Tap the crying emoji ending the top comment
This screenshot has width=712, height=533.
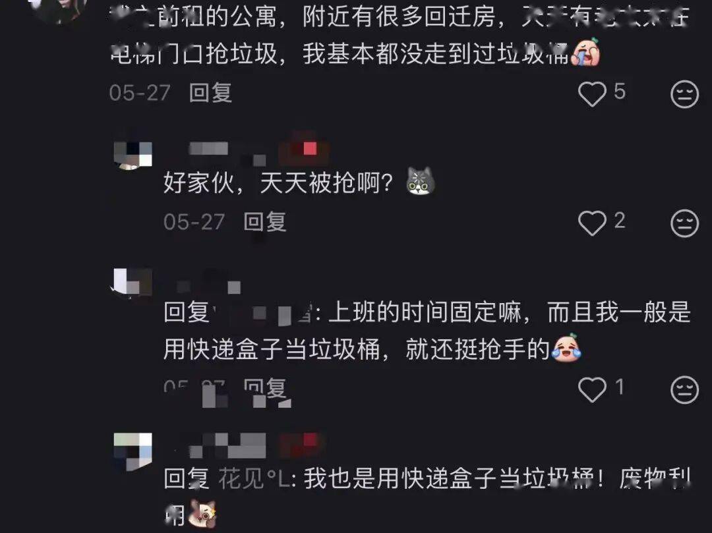coord(586,53)
